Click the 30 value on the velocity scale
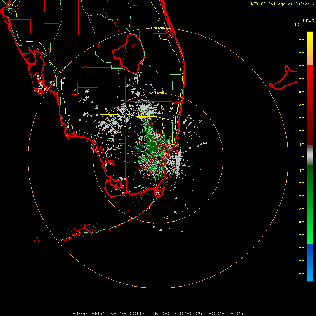This screenshot has height=316, width=316. (302, 119)
